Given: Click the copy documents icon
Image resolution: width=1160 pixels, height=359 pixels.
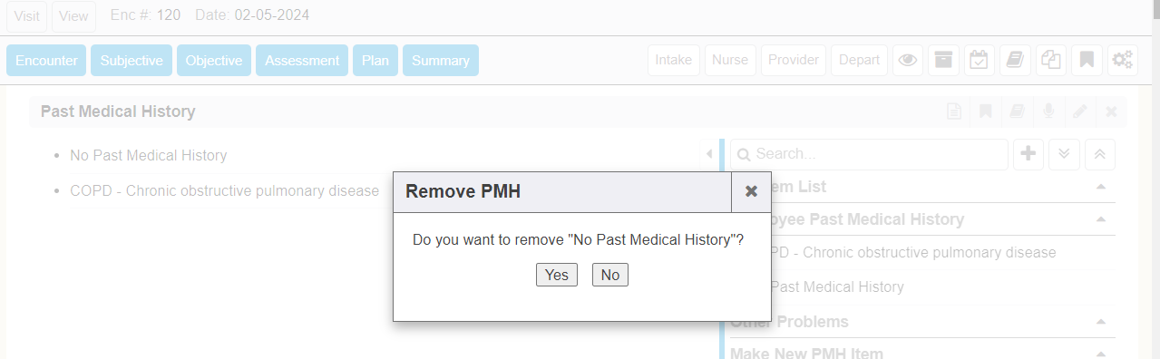Looking at the screenshot, I should pos(1050,61).
